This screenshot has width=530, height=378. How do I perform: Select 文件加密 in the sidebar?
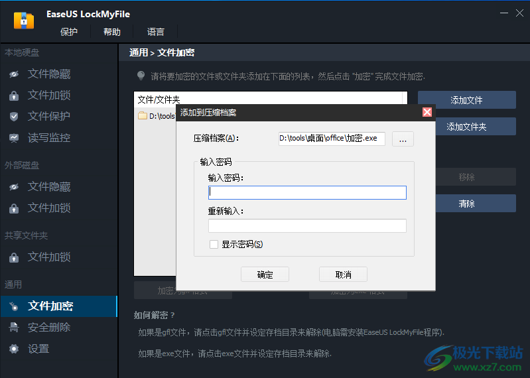[x=59, y=306]
